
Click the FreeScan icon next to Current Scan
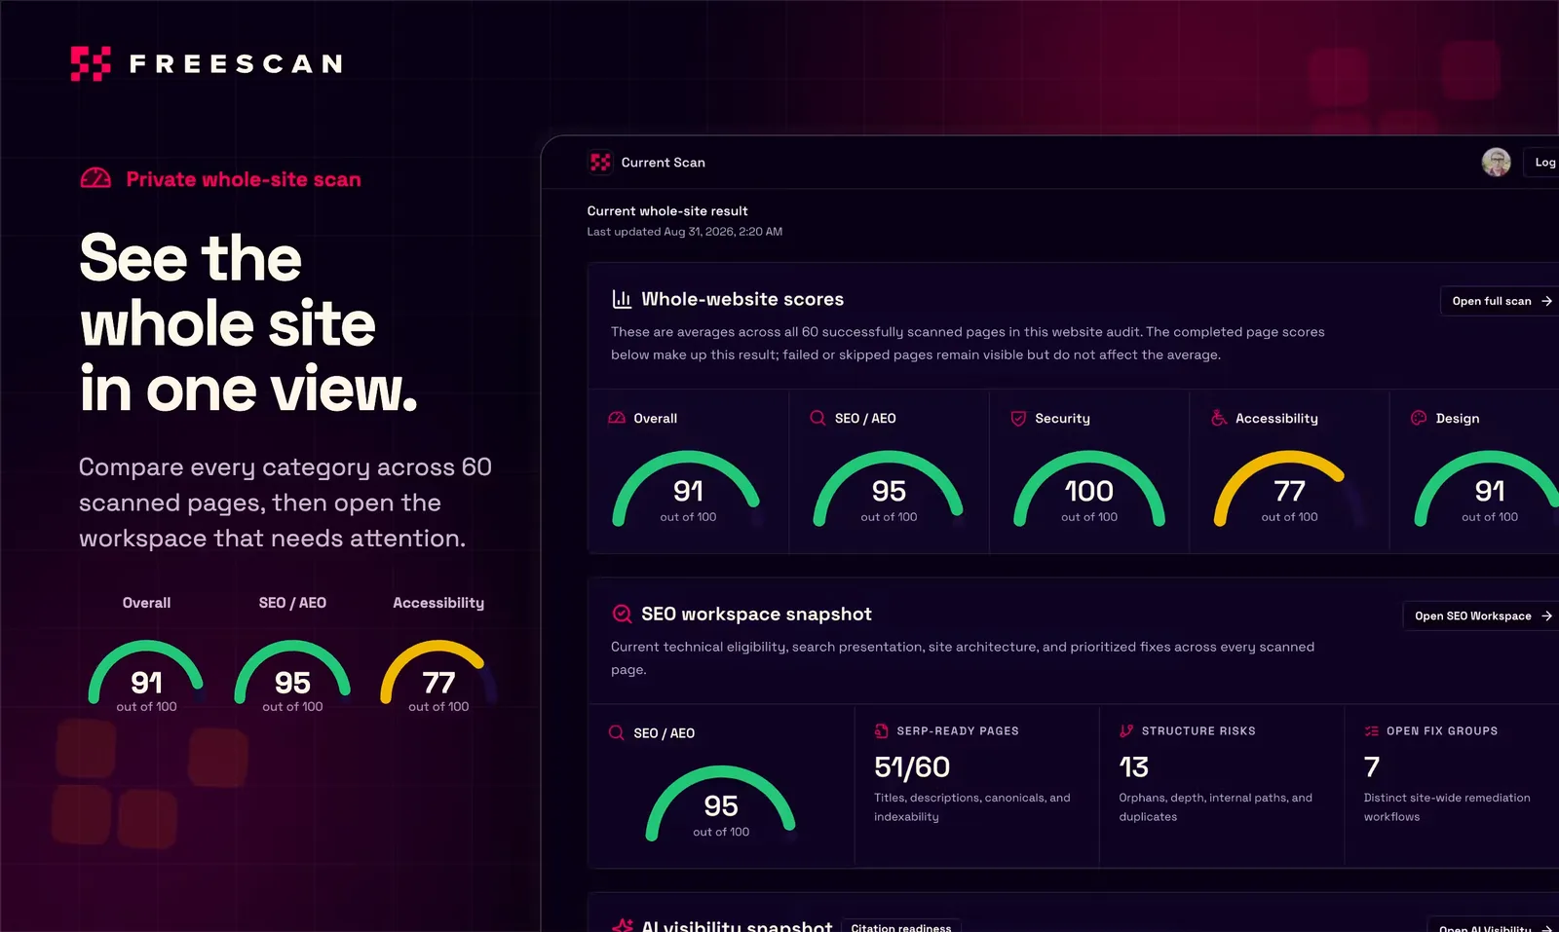tap(600, 162)
